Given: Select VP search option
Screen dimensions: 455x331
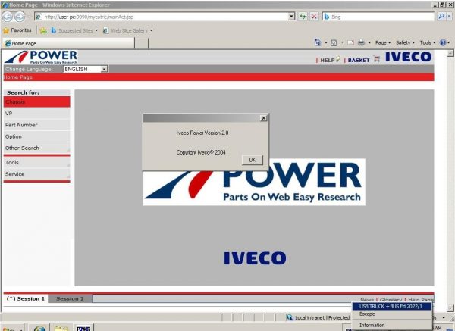Looking at the screenshot, I should (x=36, y=114).
